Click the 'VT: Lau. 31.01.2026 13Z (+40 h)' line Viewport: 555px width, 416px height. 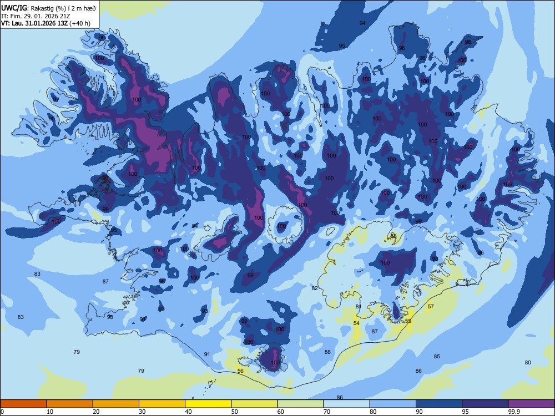pos(46,23)
